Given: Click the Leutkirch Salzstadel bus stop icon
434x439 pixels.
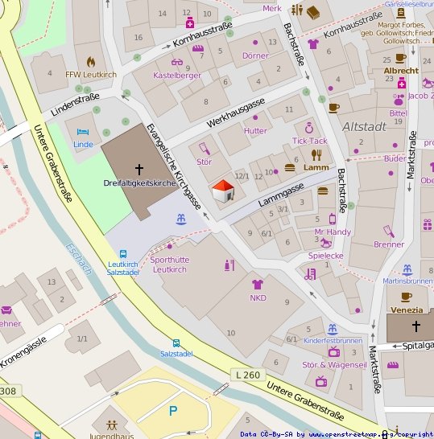Looking at the screenshot, I should [x=123, y=253].
